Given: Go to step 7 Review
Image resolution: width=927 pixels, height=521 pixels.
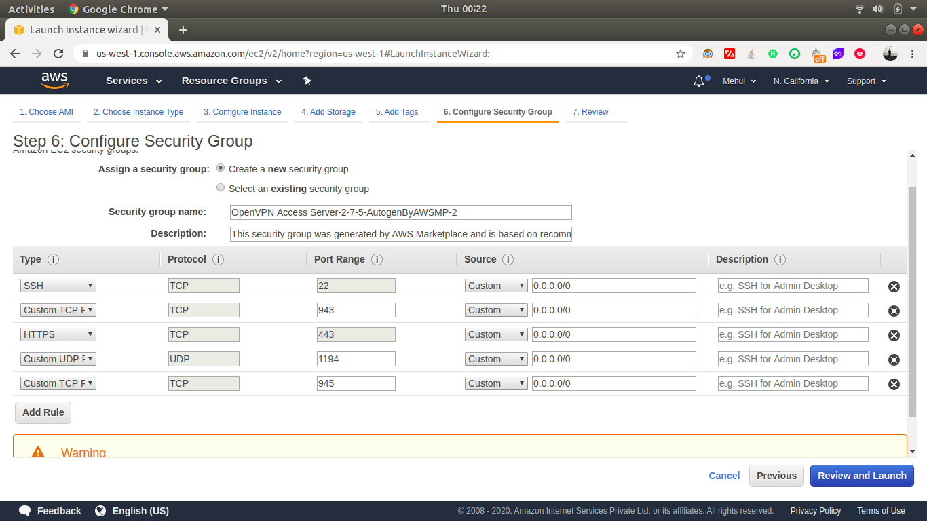Looking at the screenshot, I should 590,112.
